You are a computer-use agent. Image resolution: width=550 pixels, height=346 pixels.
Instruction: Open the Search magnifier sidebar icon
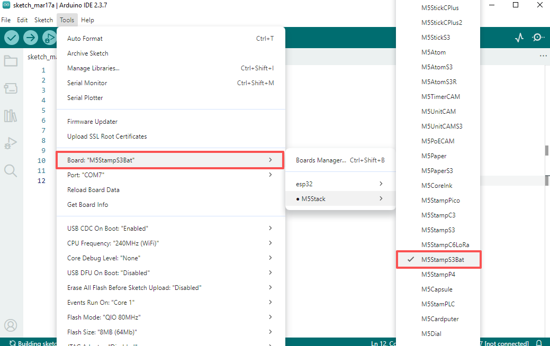(x=11, y=170)
